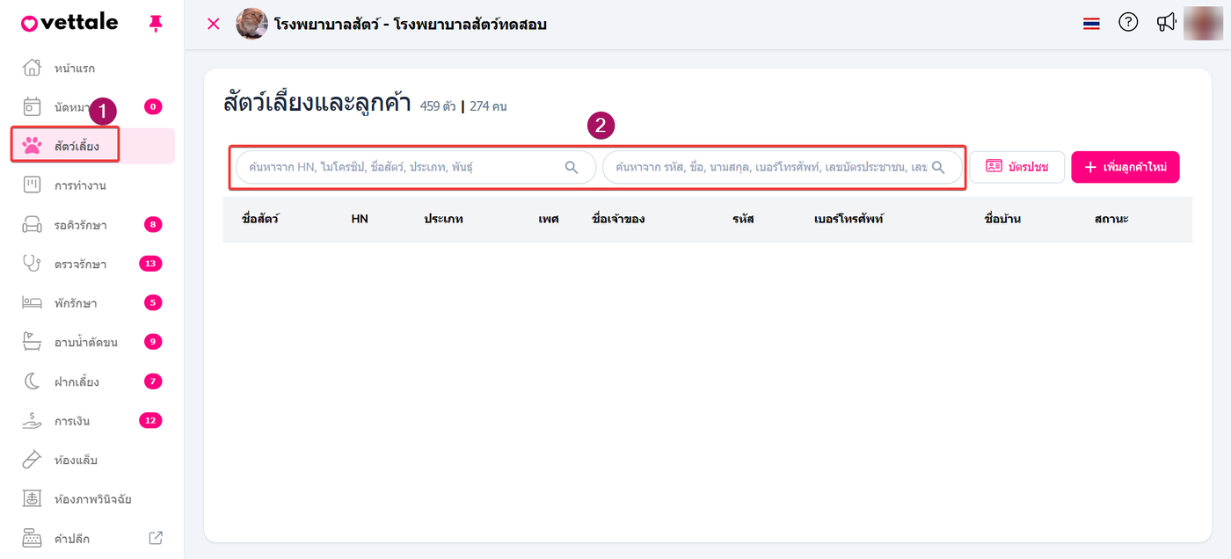Image resolution: width=1231 pixels, height=559 pixels.
Task: Click ประเภท column header
Action: [444, 219]
